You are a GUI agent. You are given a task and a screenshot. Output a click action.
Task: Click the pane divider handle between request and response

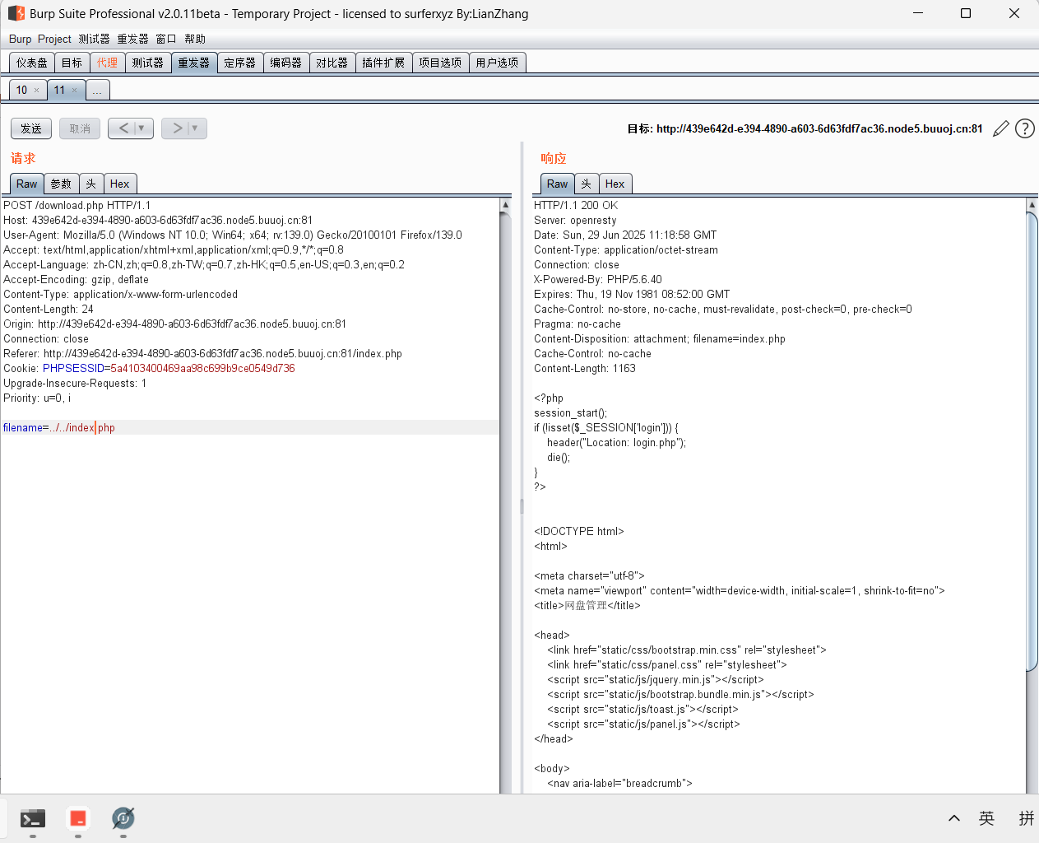pos(522,505)
